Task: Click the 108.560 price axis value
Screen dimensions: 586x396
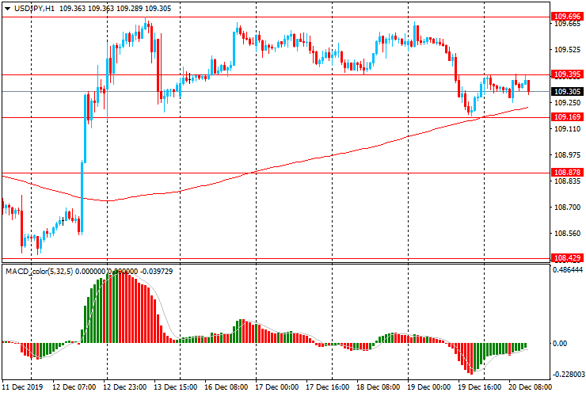Action: pos(567,234)
